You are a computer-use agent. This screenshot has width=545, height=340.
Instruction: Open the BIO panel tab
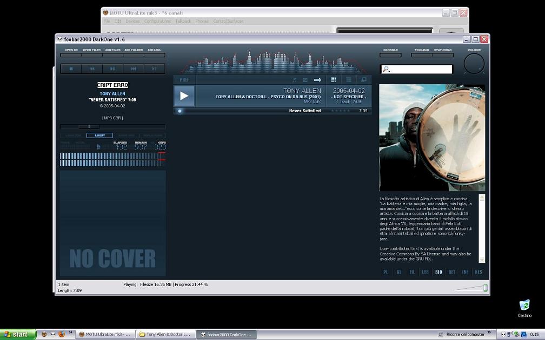point(438,272)
